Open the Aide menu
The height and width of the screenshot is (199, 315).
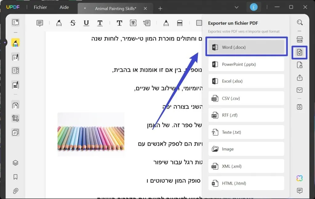pos(64,7)
